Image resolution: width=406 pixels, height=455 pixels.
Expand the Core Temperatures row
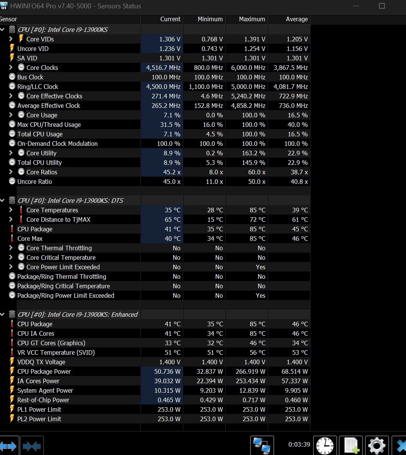pyautogui.click(x=11, y=210)
